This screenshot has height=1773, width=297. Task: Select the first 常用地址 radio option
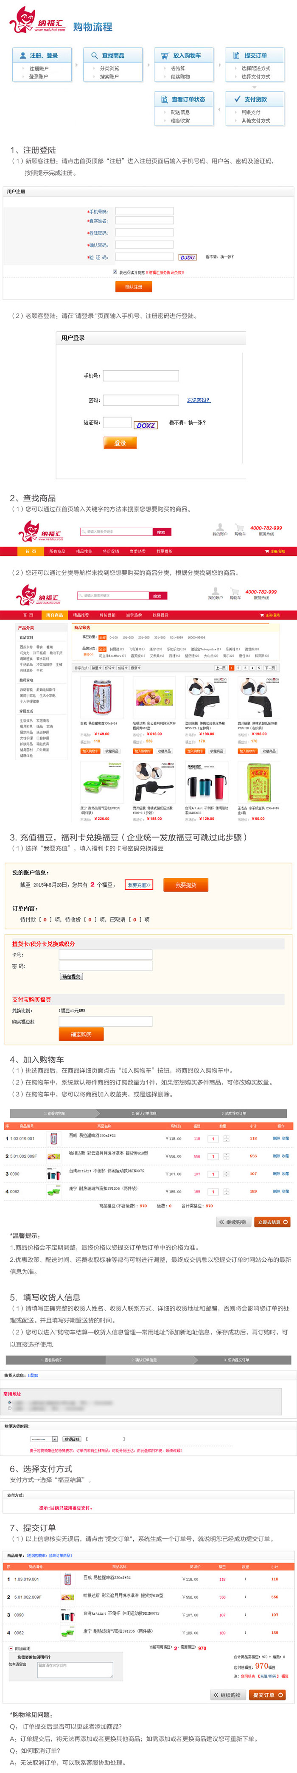click(10, 1402)
